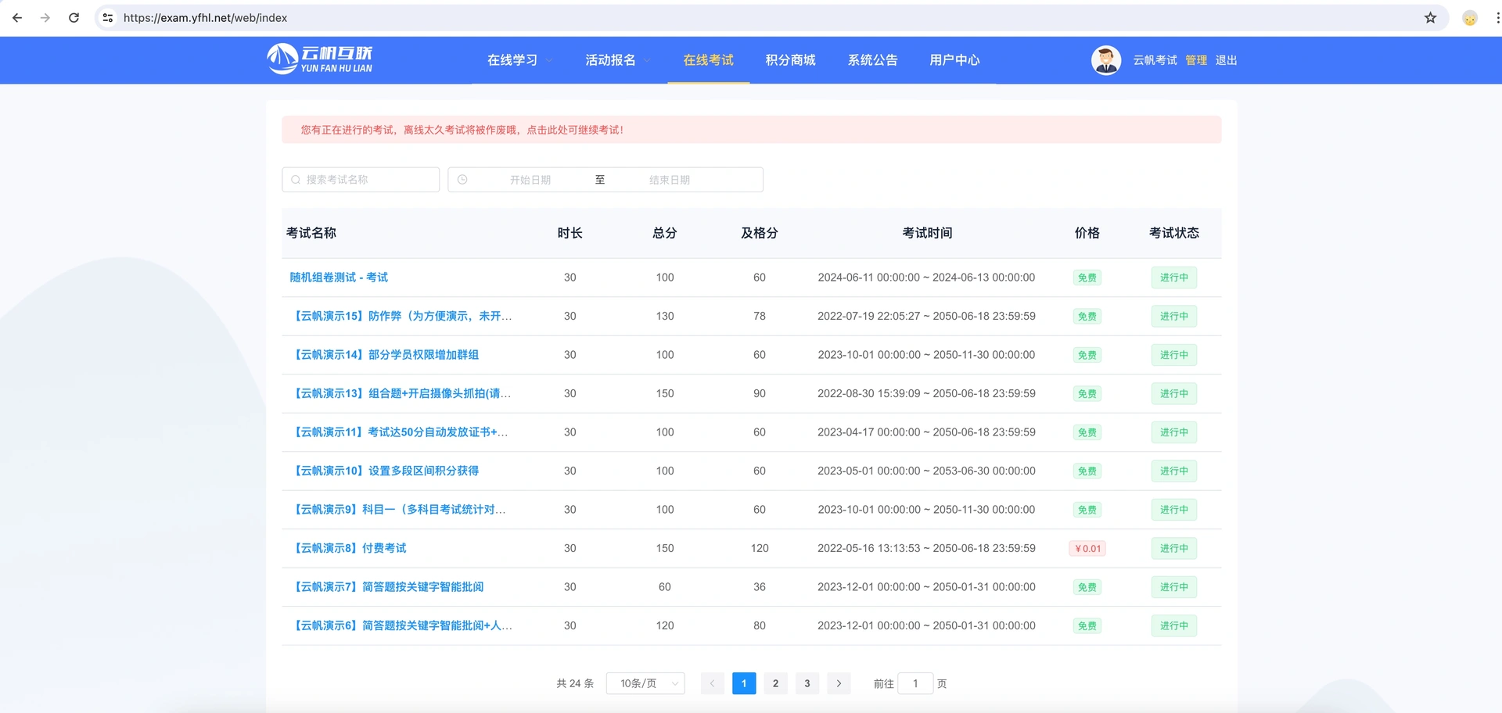Reload the page with refresh icon
1502x713 pixels.
tap(74, 18)
